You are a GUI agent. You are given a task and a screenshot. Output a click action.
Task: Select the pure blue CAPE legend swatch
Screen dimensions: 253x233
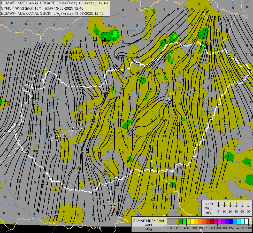(231, 221)
